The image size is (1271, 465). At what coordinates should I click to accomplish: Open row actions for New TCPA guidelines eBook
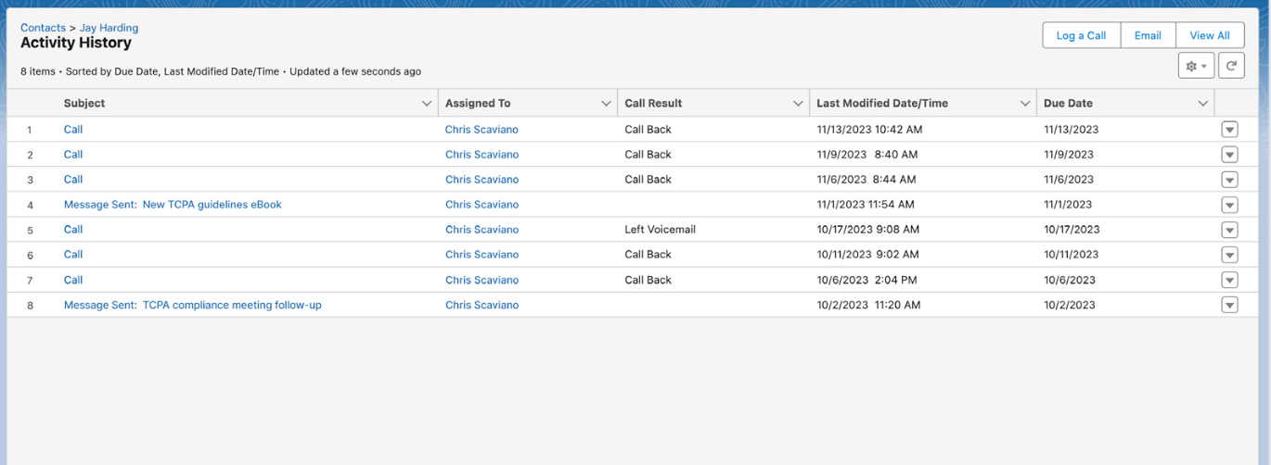pos(1229,205)
